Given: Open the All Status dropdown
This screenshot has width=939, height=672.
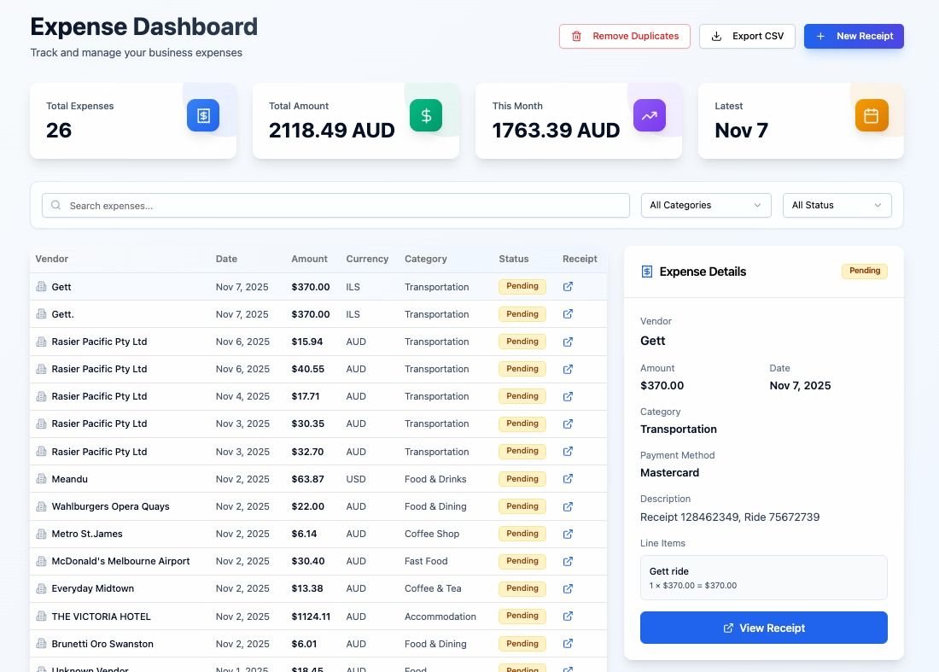Looking at the screenshot, I should (837, 206).
